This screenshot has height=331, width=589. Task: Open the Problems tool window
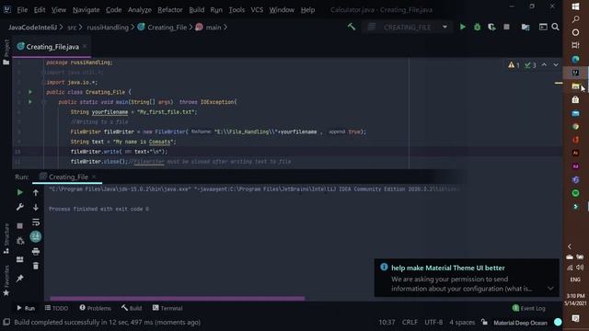[95, 308]
